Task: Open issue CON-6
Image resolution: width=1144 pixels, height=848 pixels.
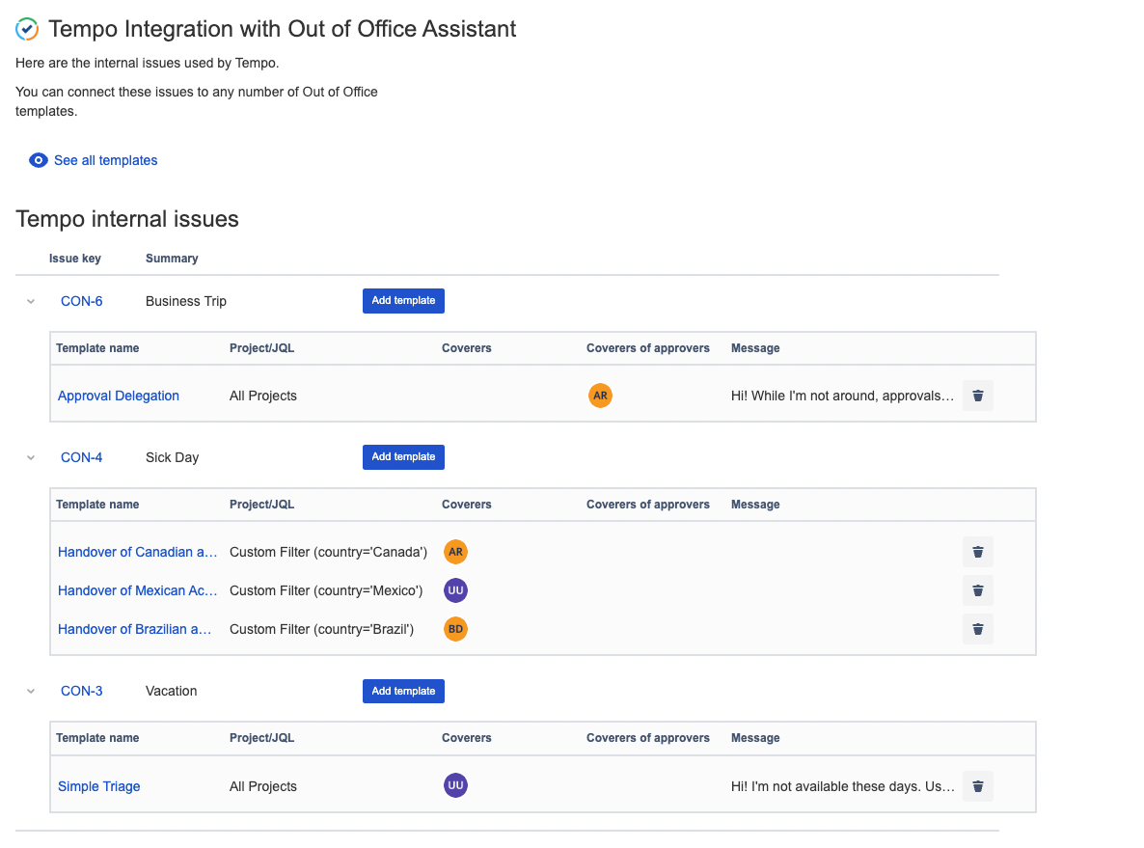Action: (x=82, y=301)
